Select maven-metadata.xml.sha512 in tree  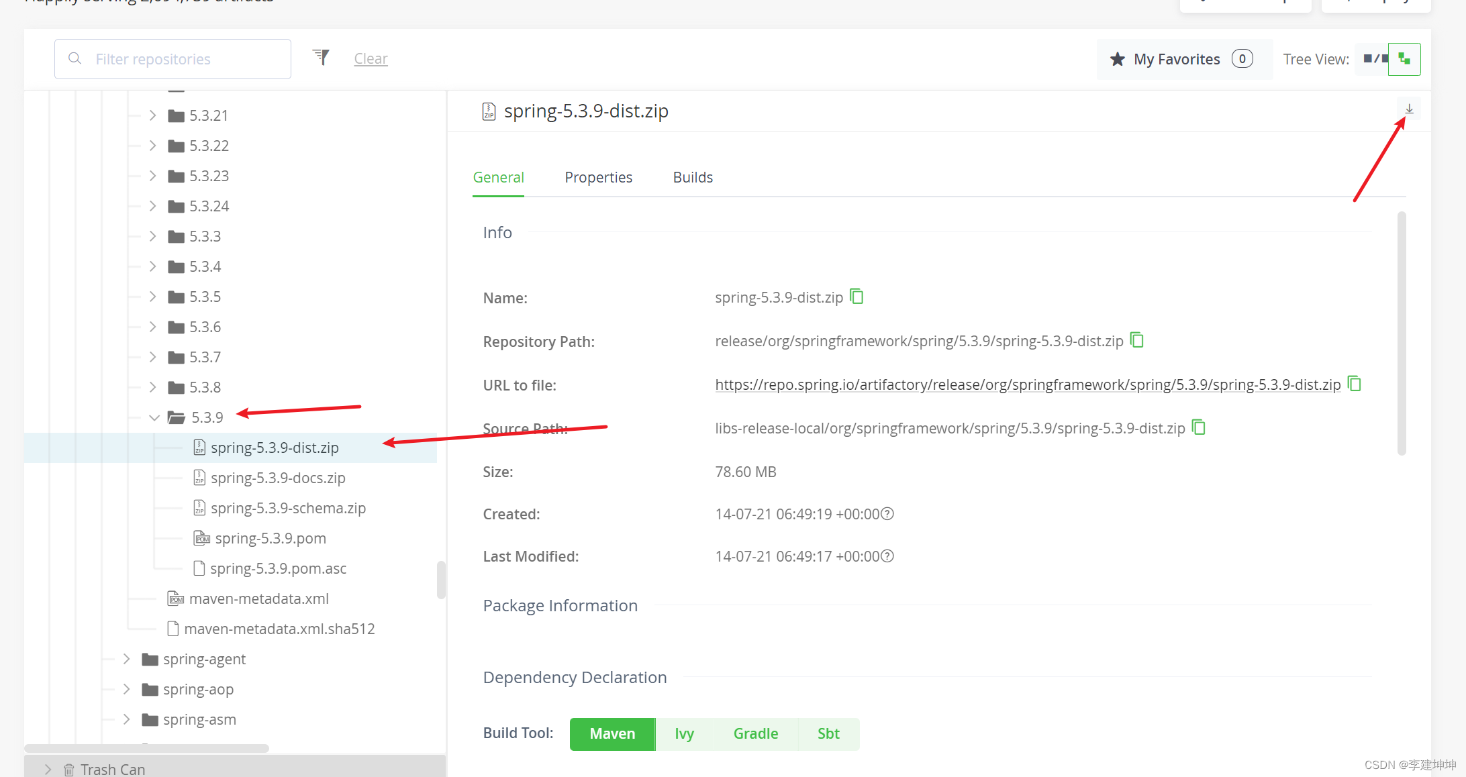pyautogui.click(x=279, y=629)
